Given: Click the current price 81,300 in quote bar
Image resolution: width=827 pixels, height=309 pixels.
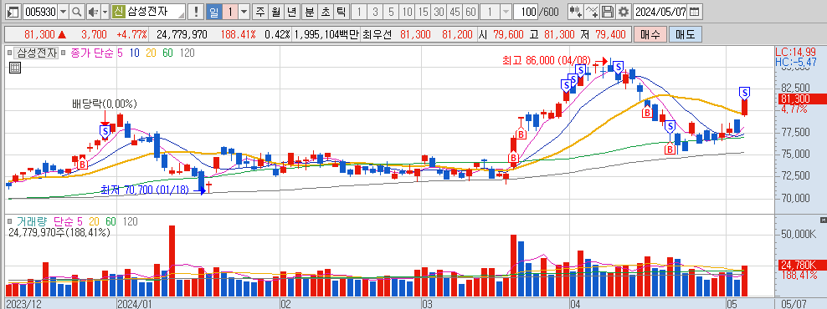Looking at the screenshot, I should coord(39,35).
